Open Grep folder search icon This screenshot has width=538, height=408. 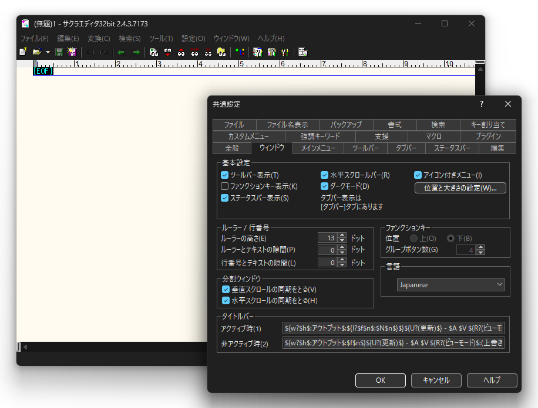click(x=221, y=52)
